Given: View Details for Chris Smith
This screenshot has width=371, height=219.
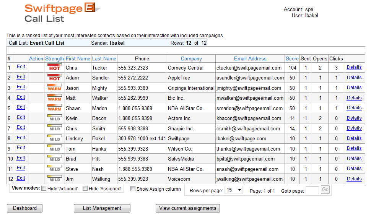Looking at the screenshot, I should coord(354,128).
